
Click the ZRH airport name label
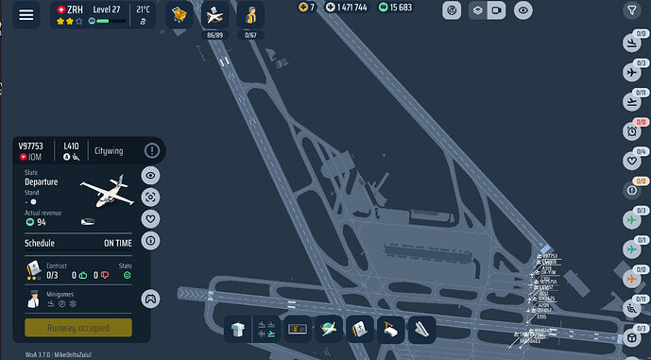(75, 10)
